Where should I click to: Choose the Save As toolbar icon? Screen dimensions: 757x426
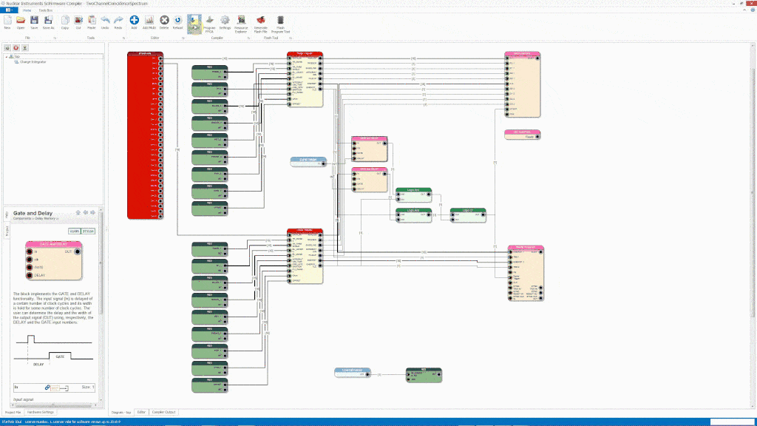pyautogui.click(x=48, y=22)
